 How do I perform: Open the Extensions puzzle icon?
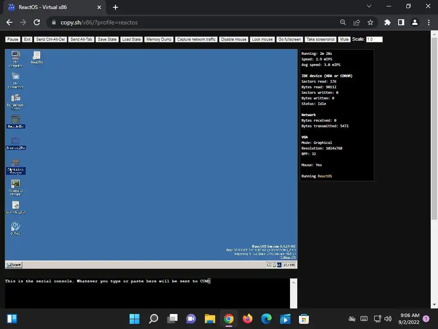point(388,22)
